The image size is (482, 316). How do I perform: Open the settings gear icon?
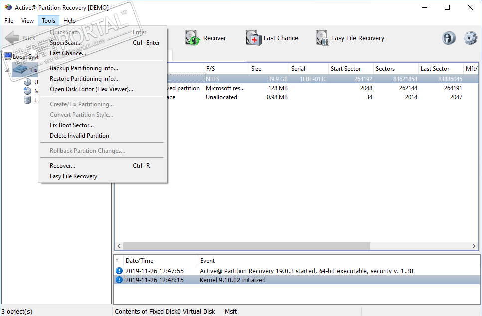(x=470, y=38)
